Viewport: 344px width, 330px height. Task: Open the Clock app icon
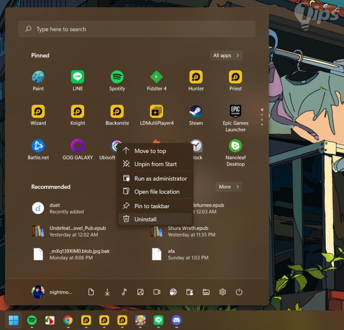197,146
